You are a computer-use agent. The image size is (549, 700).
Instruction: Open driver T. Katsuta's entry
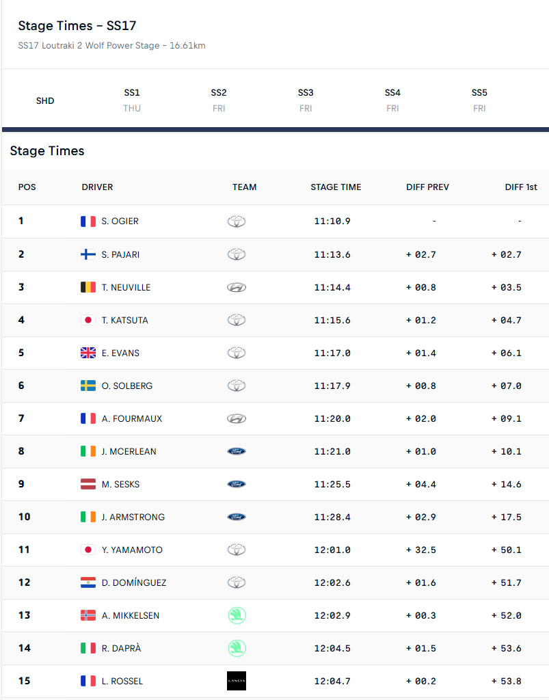pos(124,320)
